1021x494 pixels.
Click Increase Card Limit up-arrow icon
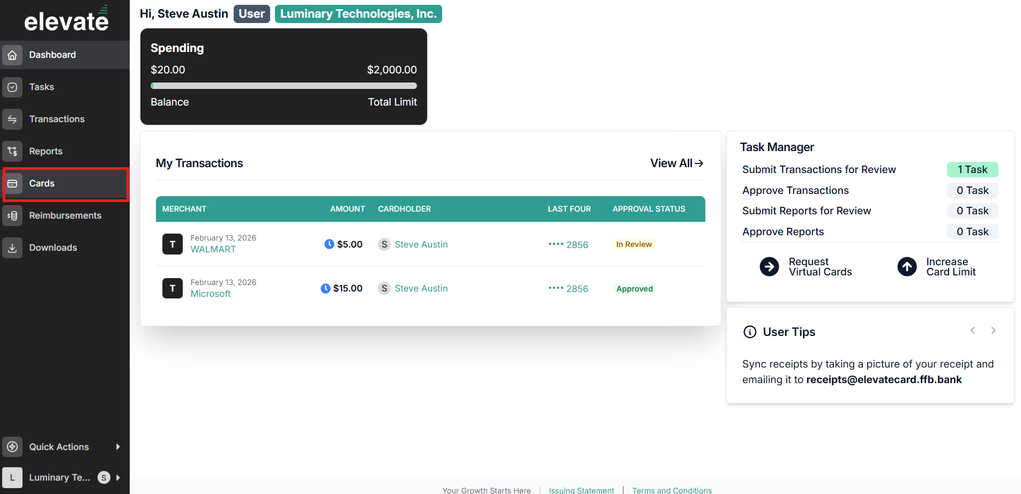[x=907, y=266]
